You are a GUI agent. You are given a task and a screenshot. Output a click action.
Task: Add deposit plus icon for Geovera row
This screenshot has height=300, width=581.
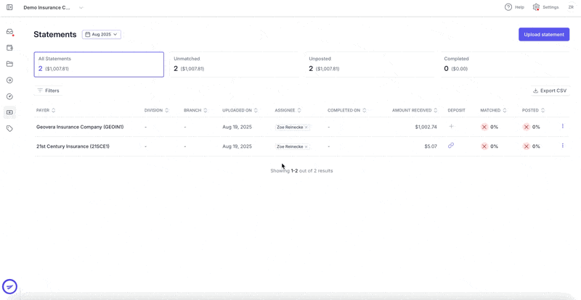(451, 127)
